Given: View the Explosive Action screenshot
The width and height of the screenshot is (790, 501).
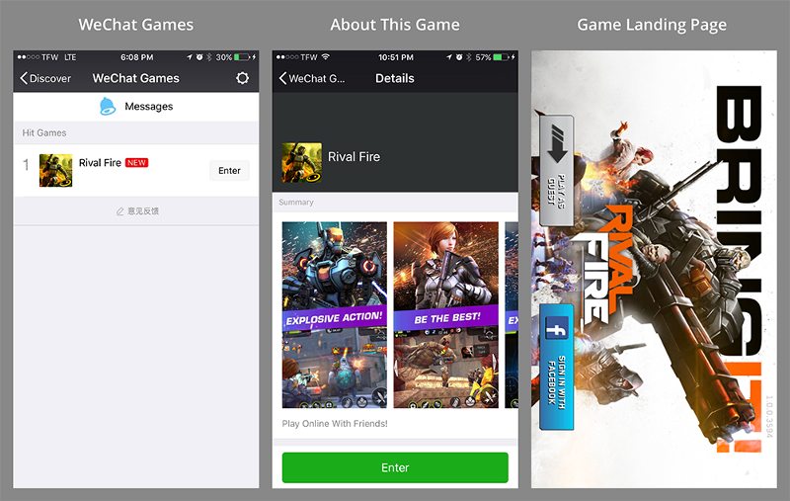Looking at the screenshot, I should click(x=335, y=314).
